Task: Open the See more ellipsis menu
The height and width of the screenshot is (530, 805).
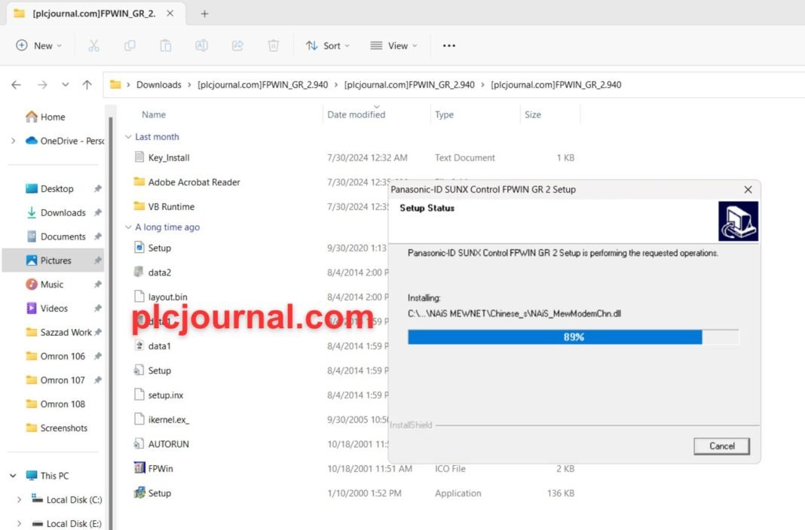Action: [449, 46]
